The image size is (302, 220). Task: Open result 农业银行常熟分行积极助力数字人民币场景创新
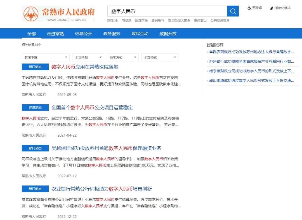coord(102,189)
